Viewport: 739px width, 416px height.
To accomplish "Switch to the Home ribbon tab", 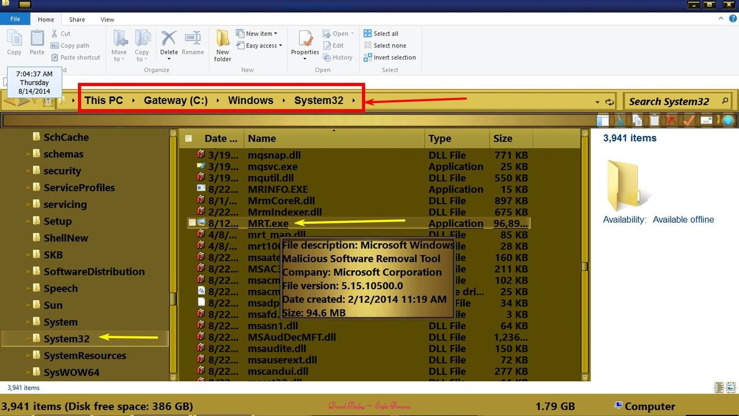I will point(46,19).
